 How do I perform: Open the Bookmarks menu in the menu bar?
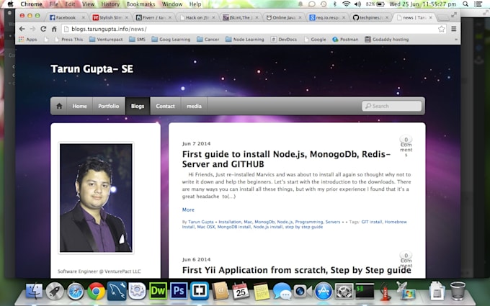pos(141,4)
